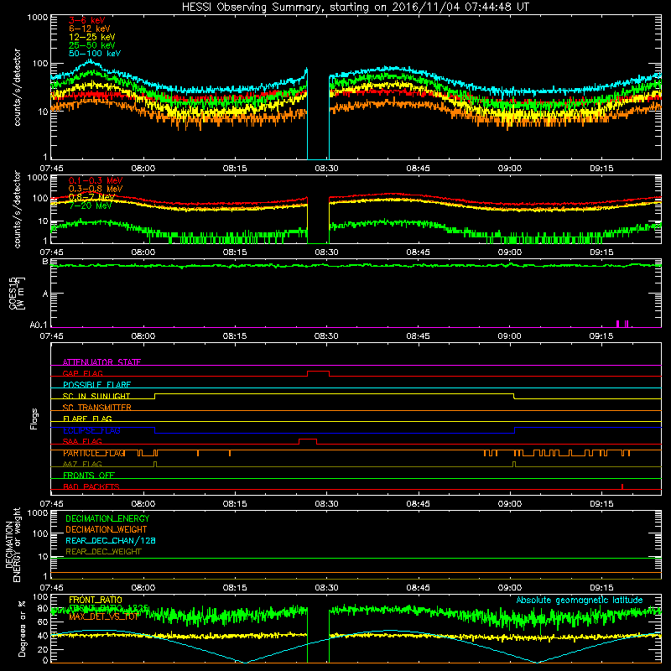Click the REAR_DEC_WEIGHT legend label
Image resolution: width=671 pixels, height=671 pixels.
[103, 552]
